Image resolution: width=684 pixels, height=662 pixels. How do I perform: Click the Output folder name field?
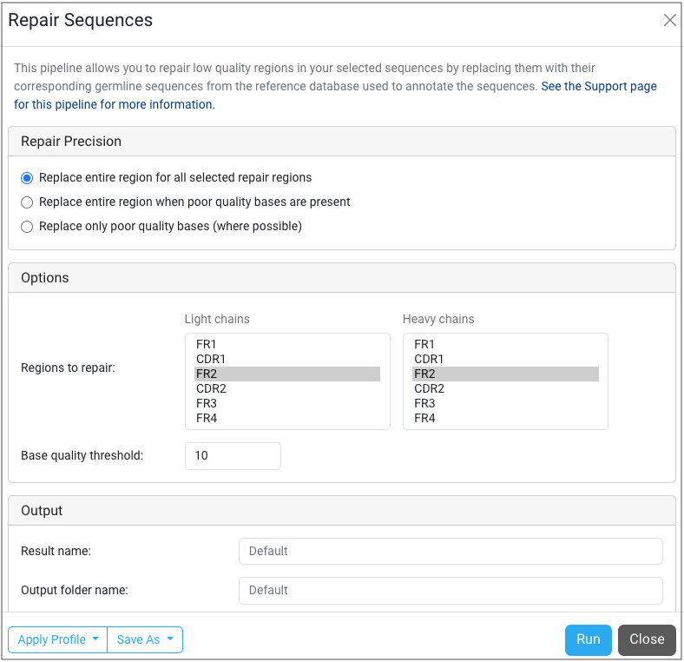point(451,591)
